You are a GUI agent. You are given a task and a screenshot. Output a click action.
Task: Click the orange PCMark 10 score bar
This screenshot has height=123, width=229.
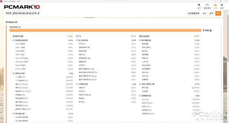(x=105, y=30)
